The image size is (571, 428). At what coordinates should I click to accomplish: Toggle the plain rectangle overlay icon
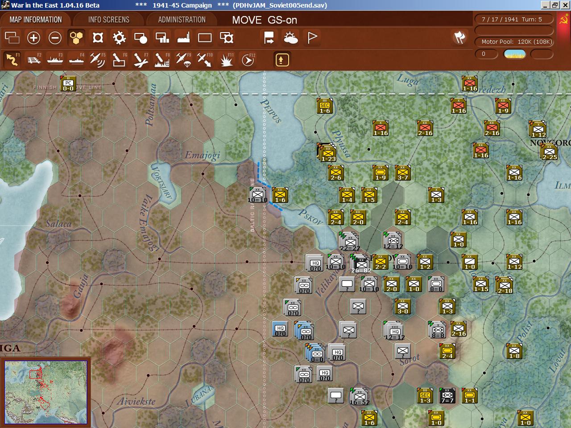(x=205, y=38)
